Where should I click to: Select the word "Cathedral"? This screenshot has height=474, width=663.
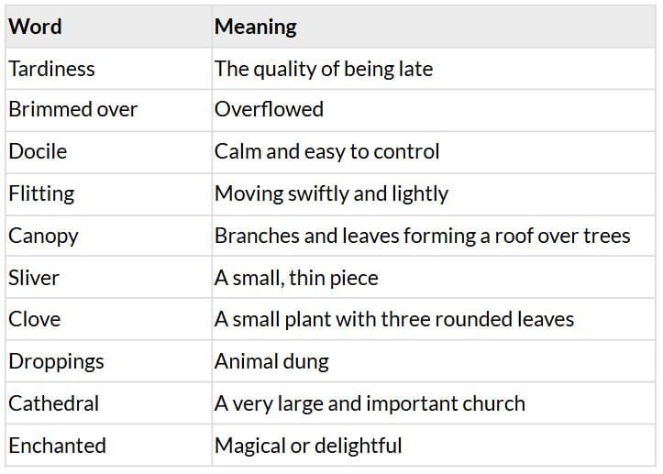53,403
